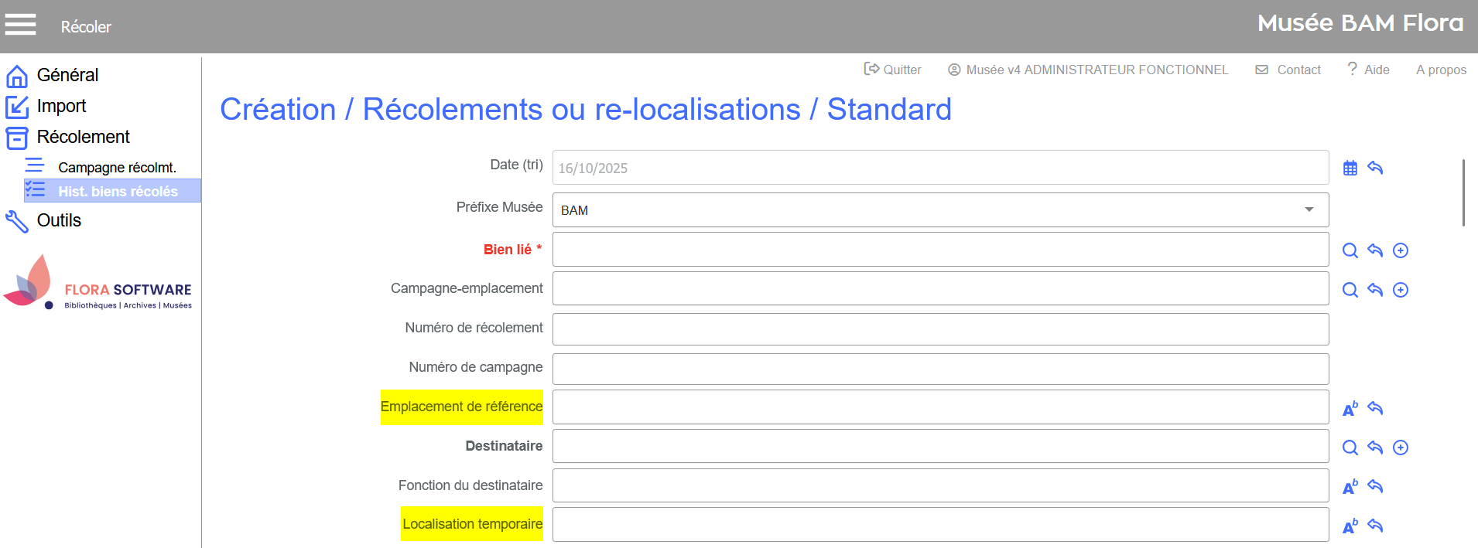Click the vertical scrollbar of the form

[1463, 192]
